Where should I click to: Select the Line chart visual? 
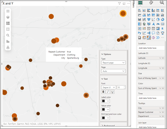click(x=139, y=15)
